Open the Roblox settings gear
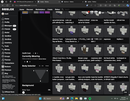The height and width of the screenshot is (101, 130). [119, 13]
